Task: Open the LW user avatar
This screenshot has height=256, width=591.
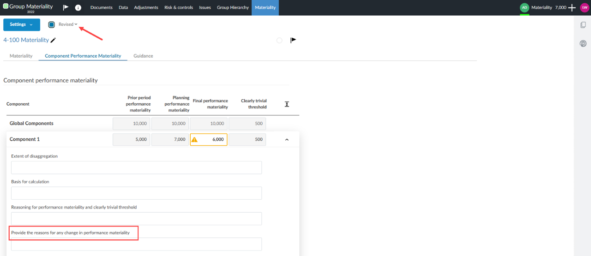Action: click(584, 7)
